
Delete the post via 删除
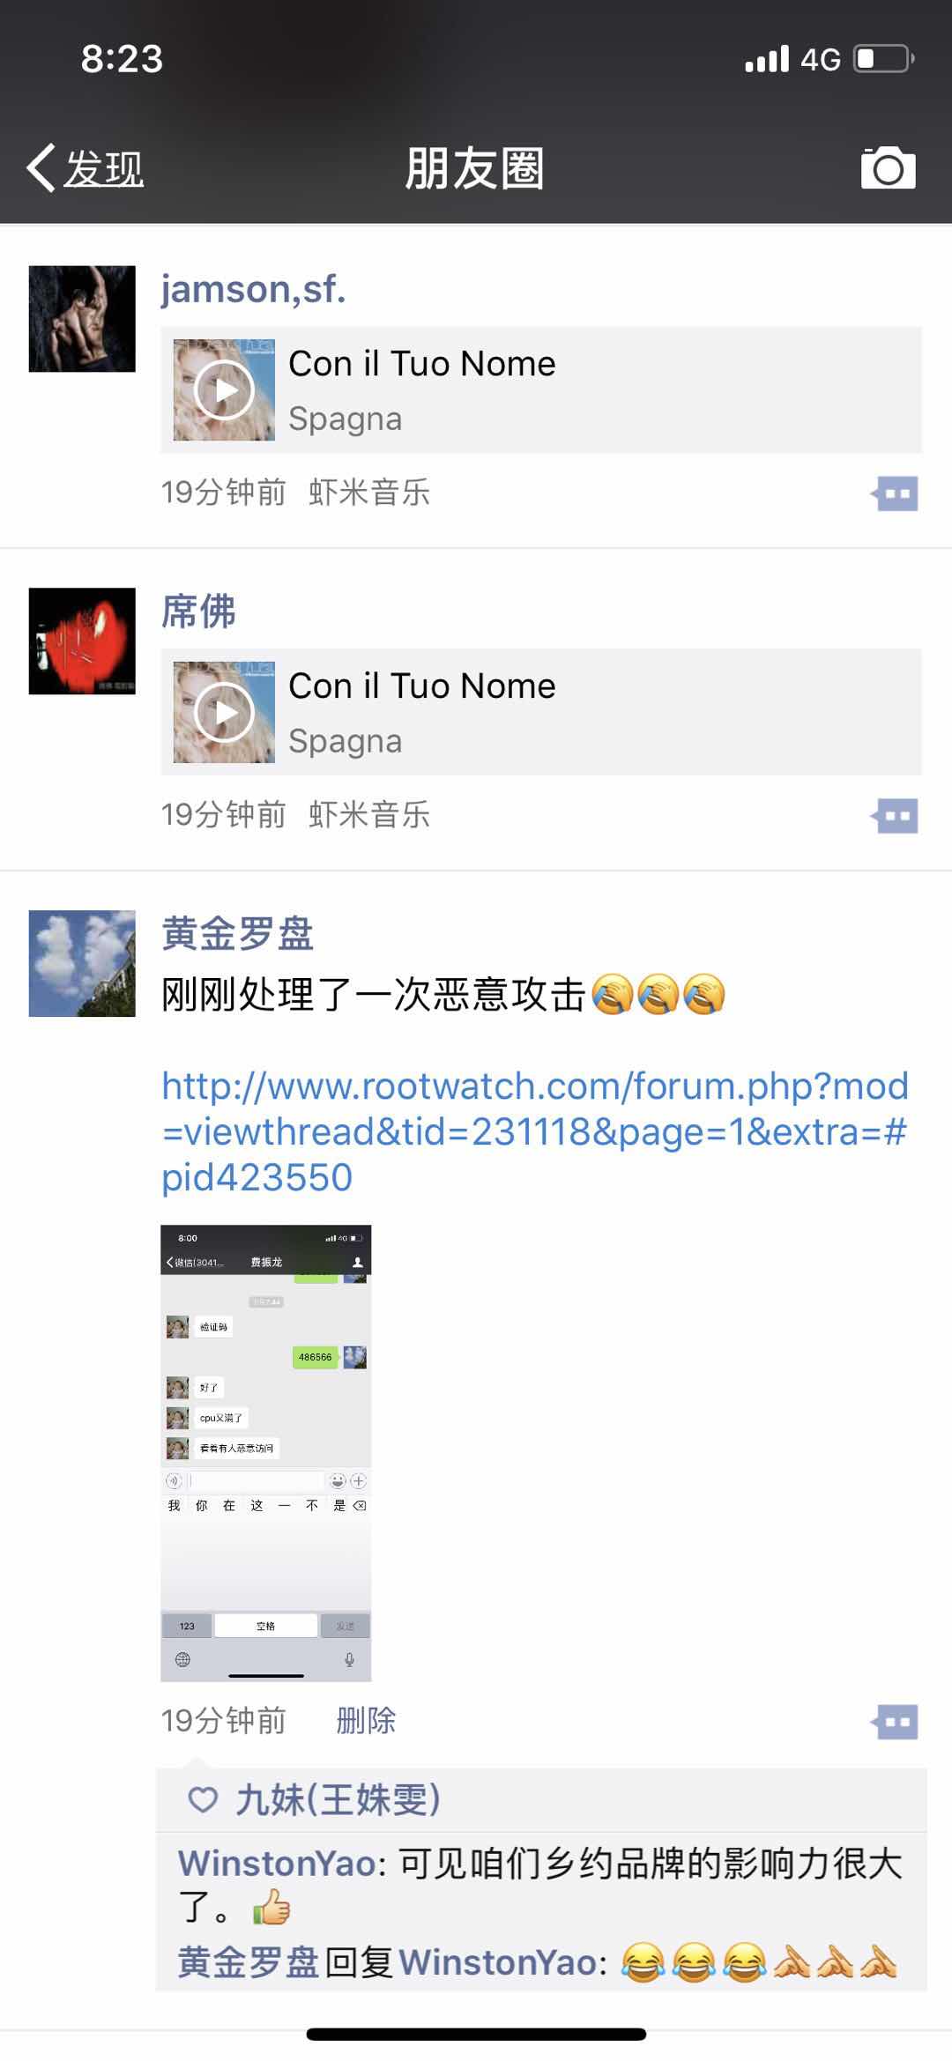click(x=366, y=1720)
